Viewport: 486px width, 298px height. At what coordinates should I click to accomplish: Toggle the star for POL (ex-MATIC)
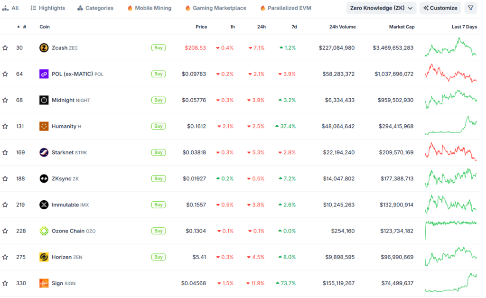5,74
